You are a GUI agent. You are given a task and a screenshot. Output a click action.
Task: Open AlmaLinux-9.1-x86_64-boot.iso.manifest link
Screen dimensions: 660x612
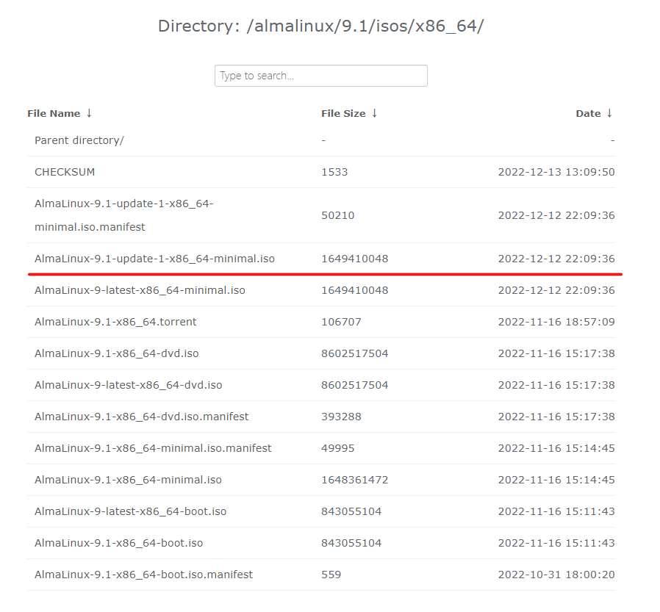(143, 575)
